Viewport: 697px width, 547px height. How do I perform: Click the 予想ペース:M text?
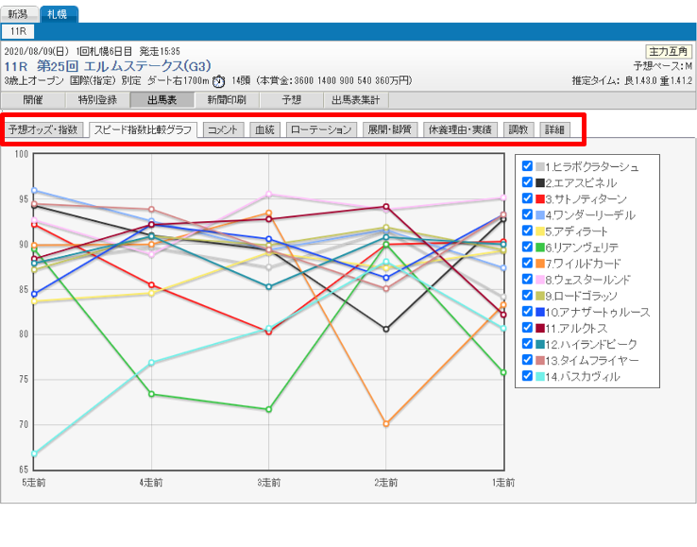(663, 66)
